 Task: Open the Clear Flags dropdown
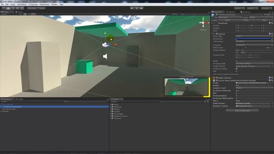tap(254, 36)
